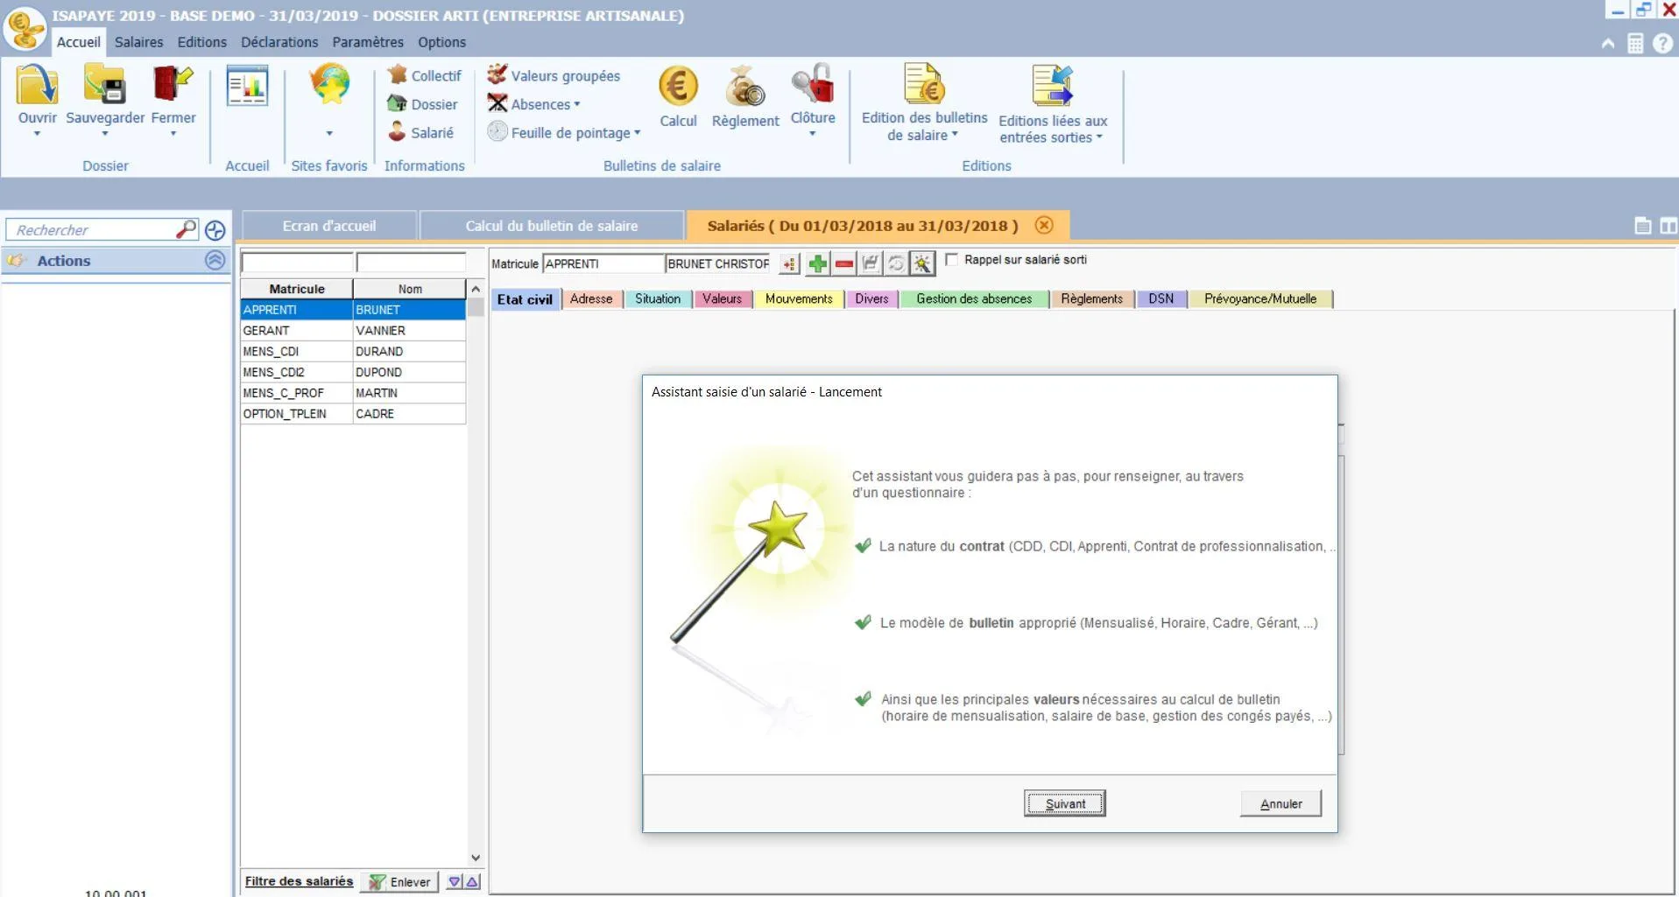
Task: Click the employee list selector icon next to Matricule
Action: point(790,263)
